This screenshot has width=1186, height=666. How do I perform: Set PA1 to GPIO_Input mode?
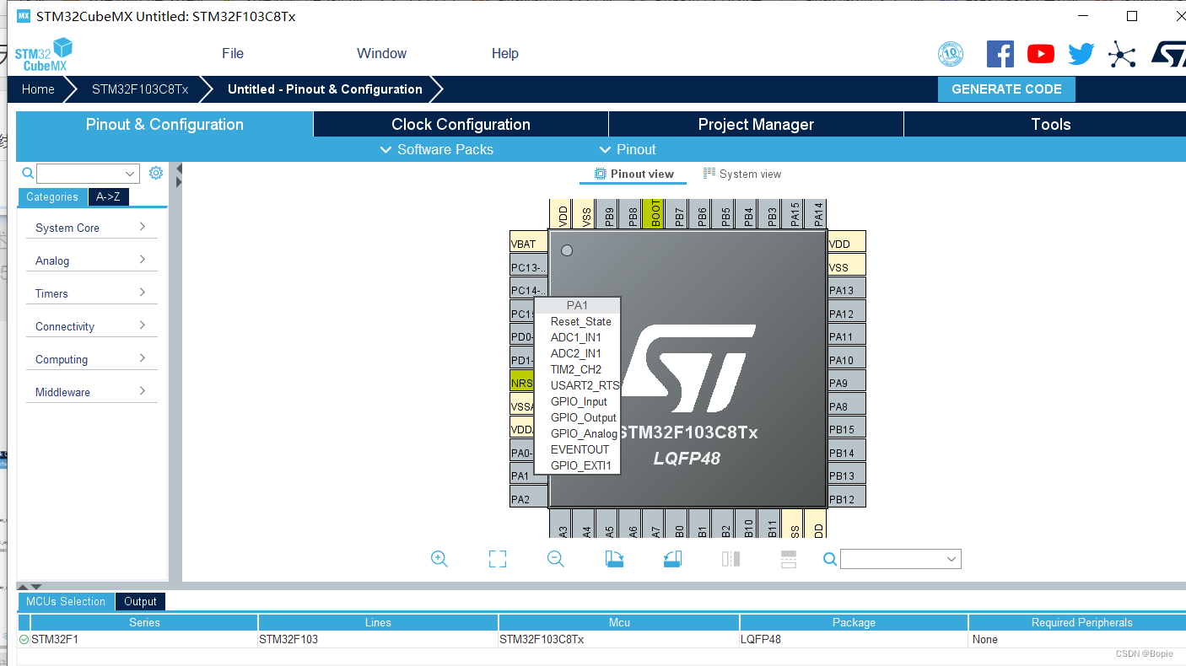pos(580,401)
